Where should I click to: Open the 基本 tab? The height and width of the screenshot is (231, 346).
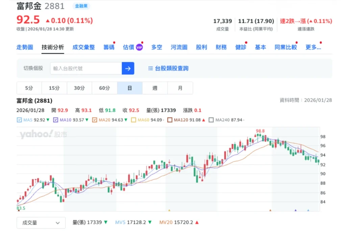click(x=261, y=47)
